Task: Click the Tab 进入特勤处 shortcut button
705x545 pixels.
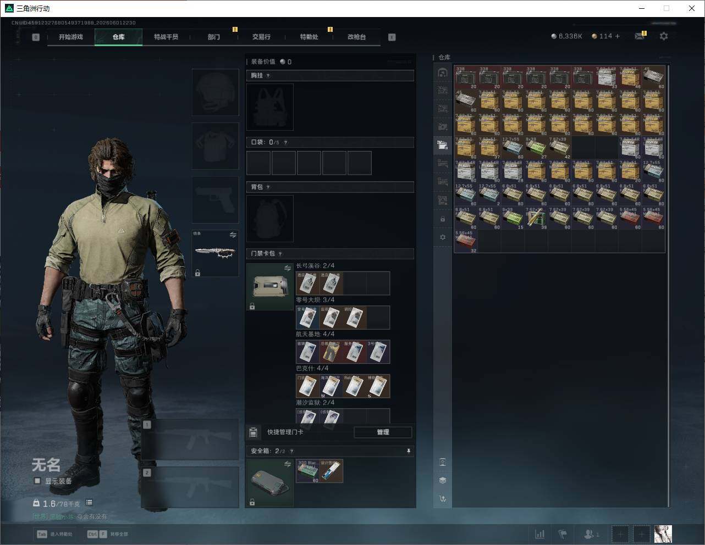Action: click(55, 534)
